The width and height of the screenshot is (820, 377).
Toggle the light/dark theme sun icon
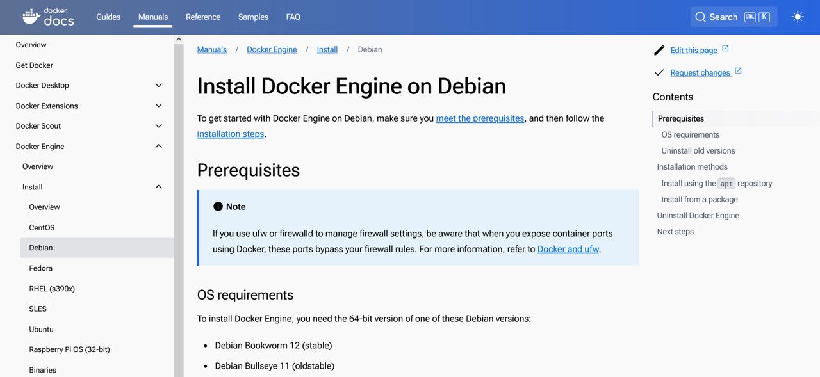[x=798, y=17]
